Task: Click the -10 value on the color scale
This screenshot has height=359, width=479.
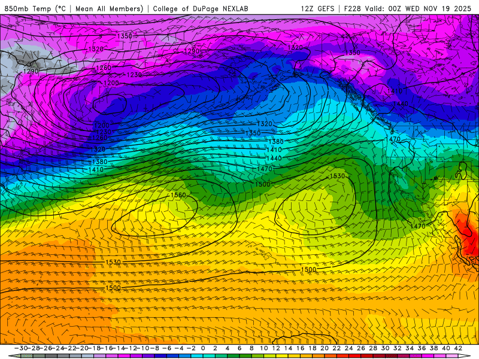Action: tap(143, 348)
